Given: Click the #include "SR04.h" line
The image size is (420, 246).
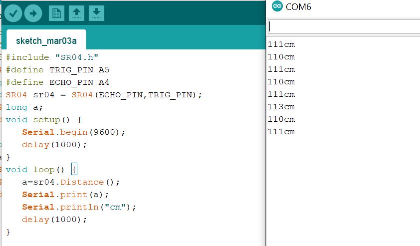Looking at the screenshot, I should pos(52,57).
